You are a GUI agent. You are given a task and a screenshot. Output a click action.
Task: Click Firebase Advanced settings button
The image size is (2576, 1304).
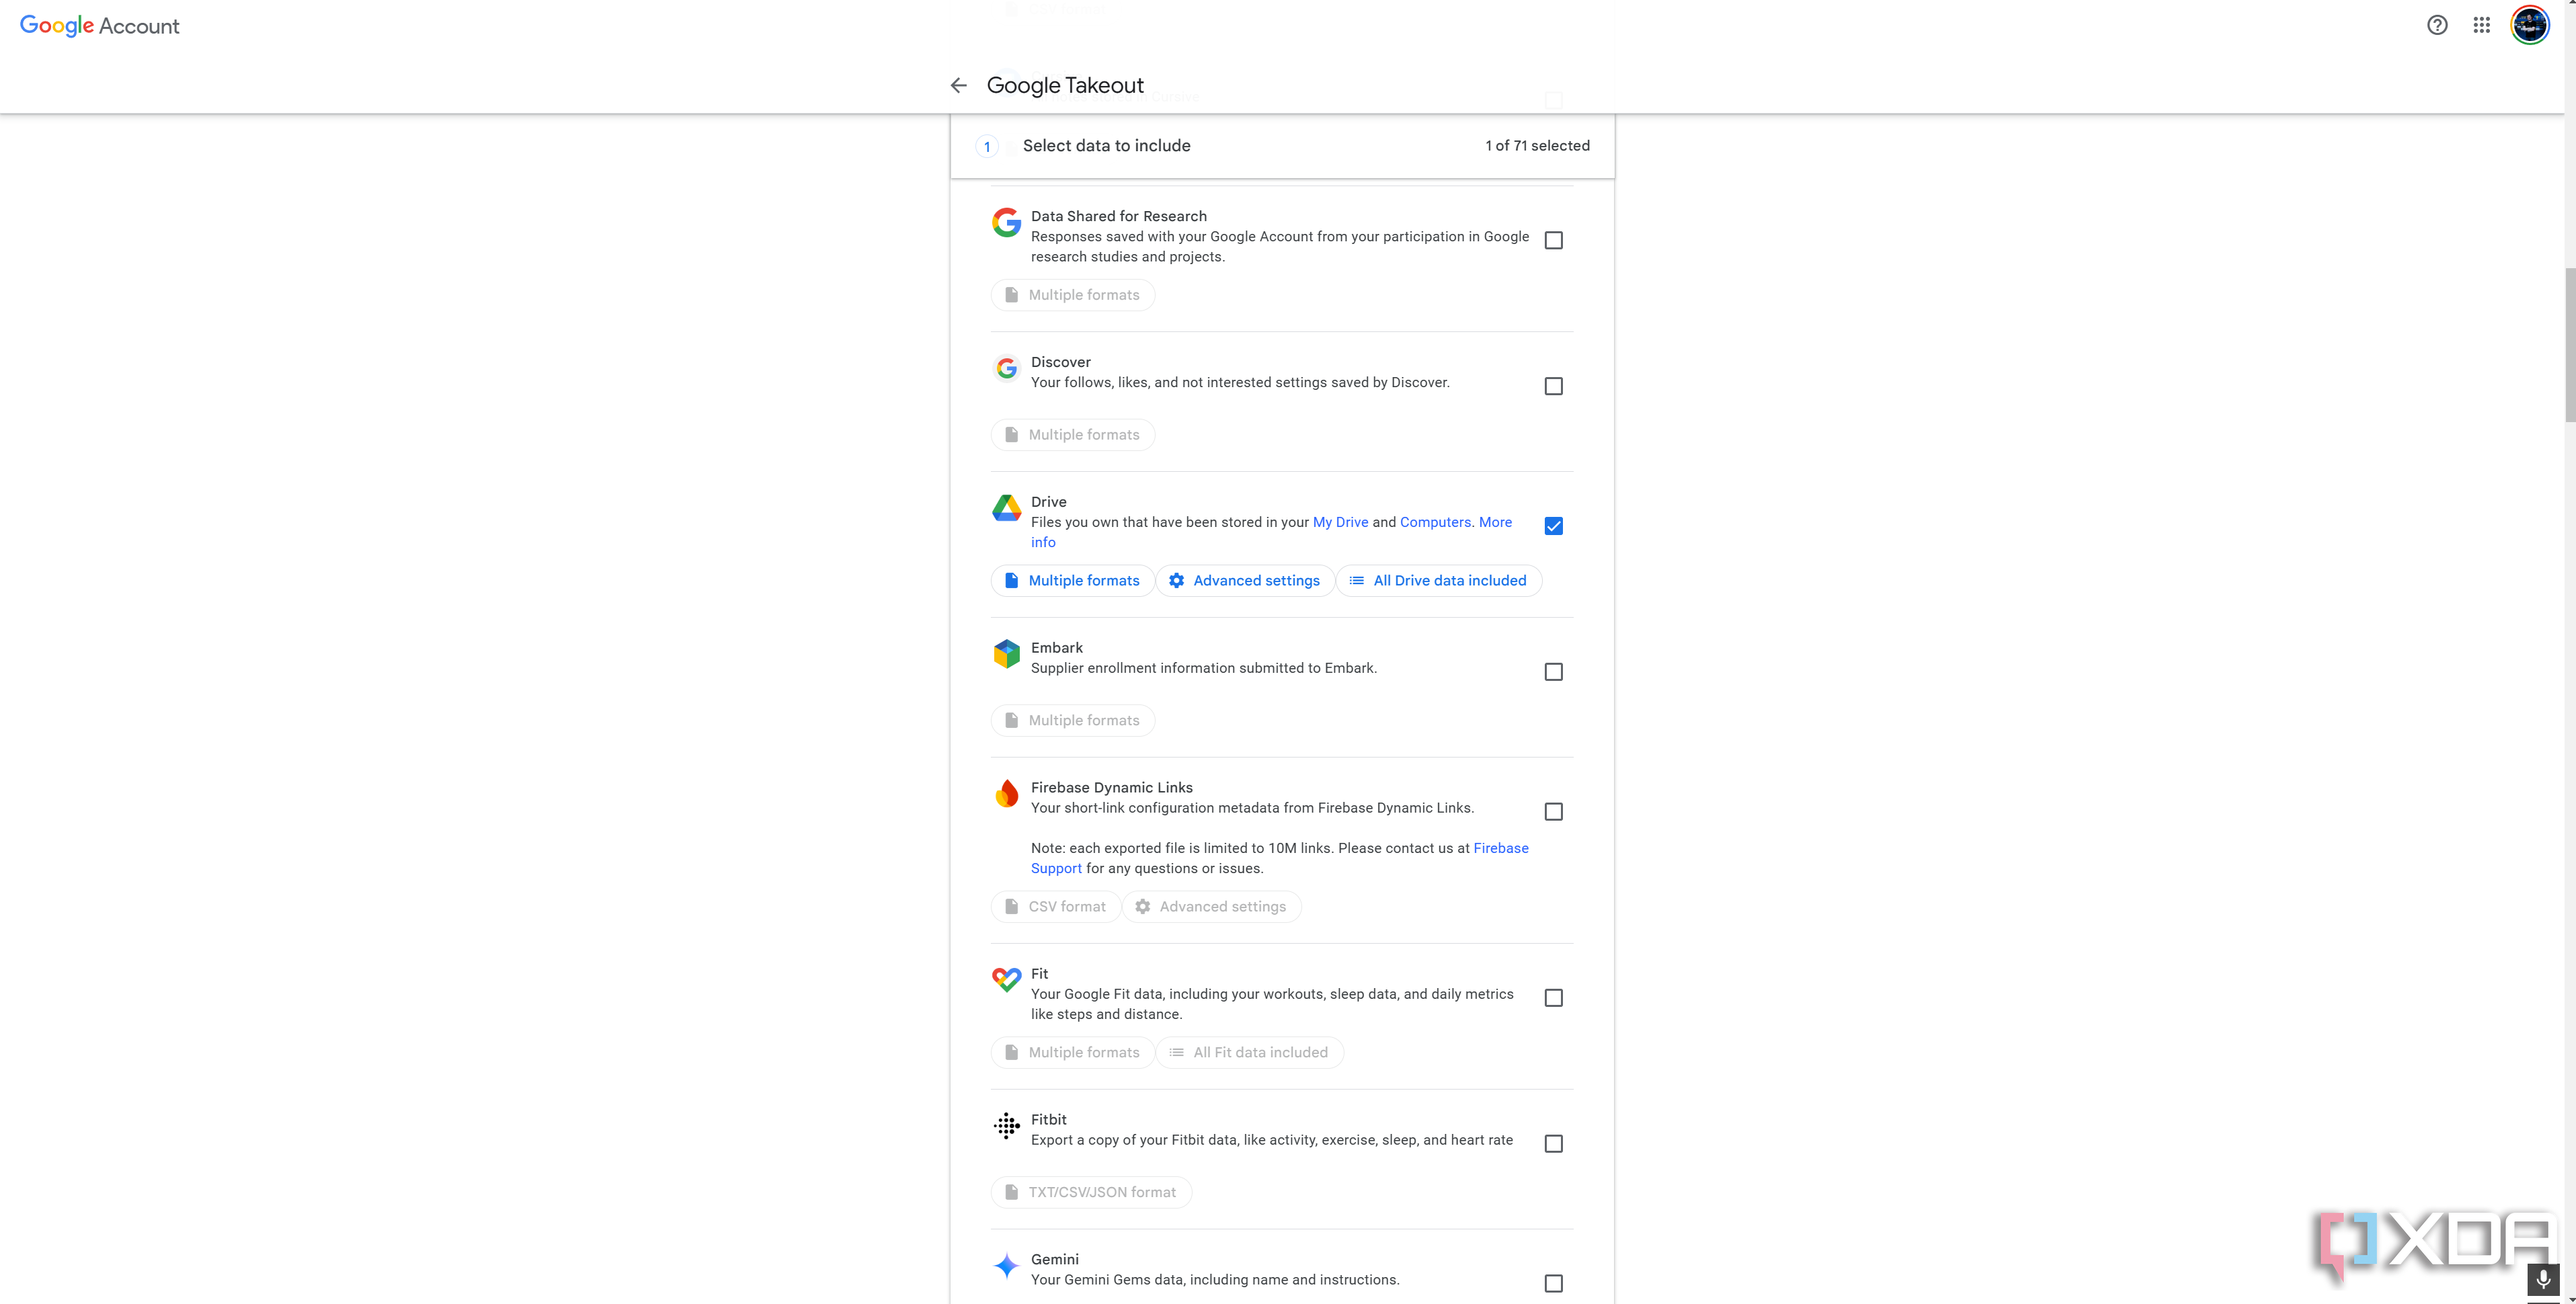tap(1211, 907)
